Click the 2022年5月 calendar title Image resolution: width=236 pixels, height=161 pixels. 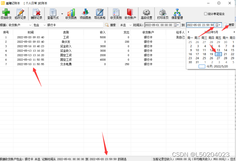[211, 32]
